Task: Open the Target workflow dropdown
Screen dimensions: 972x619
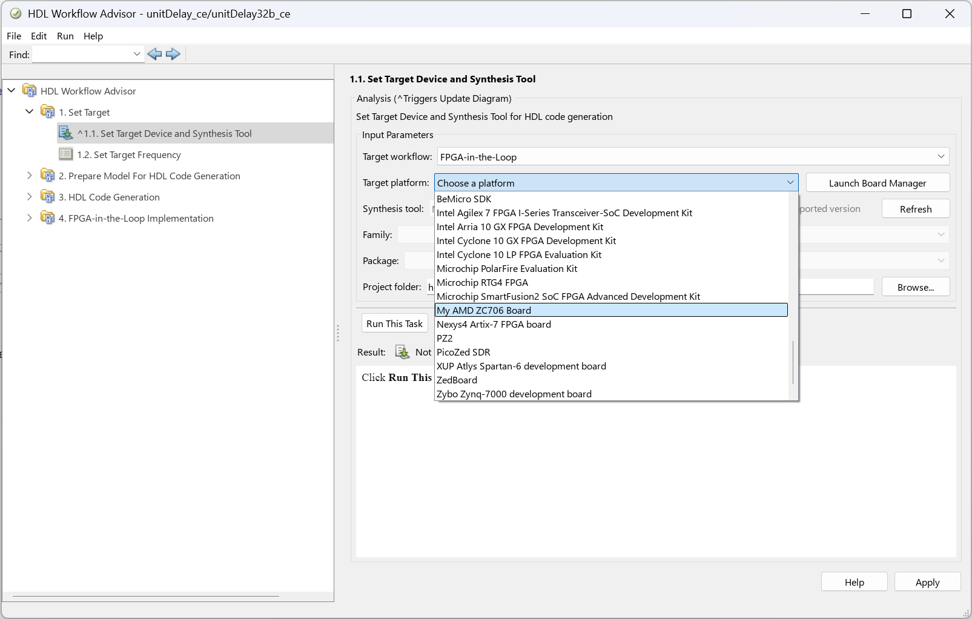Action: pos(941,156)
